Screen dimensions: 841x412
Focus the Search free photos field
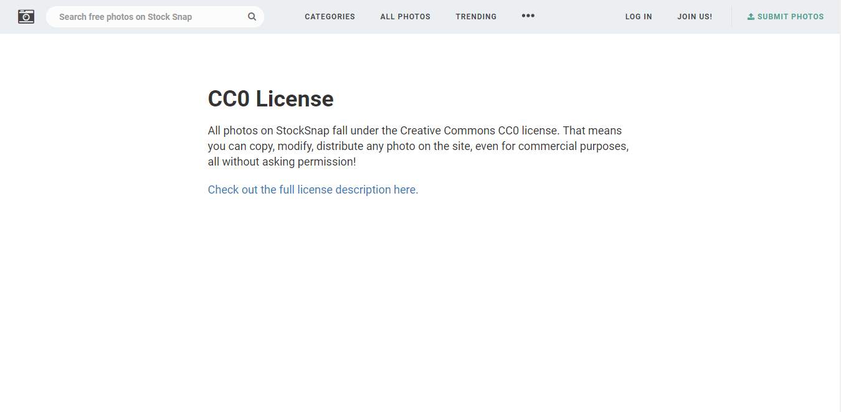[146, 17]
